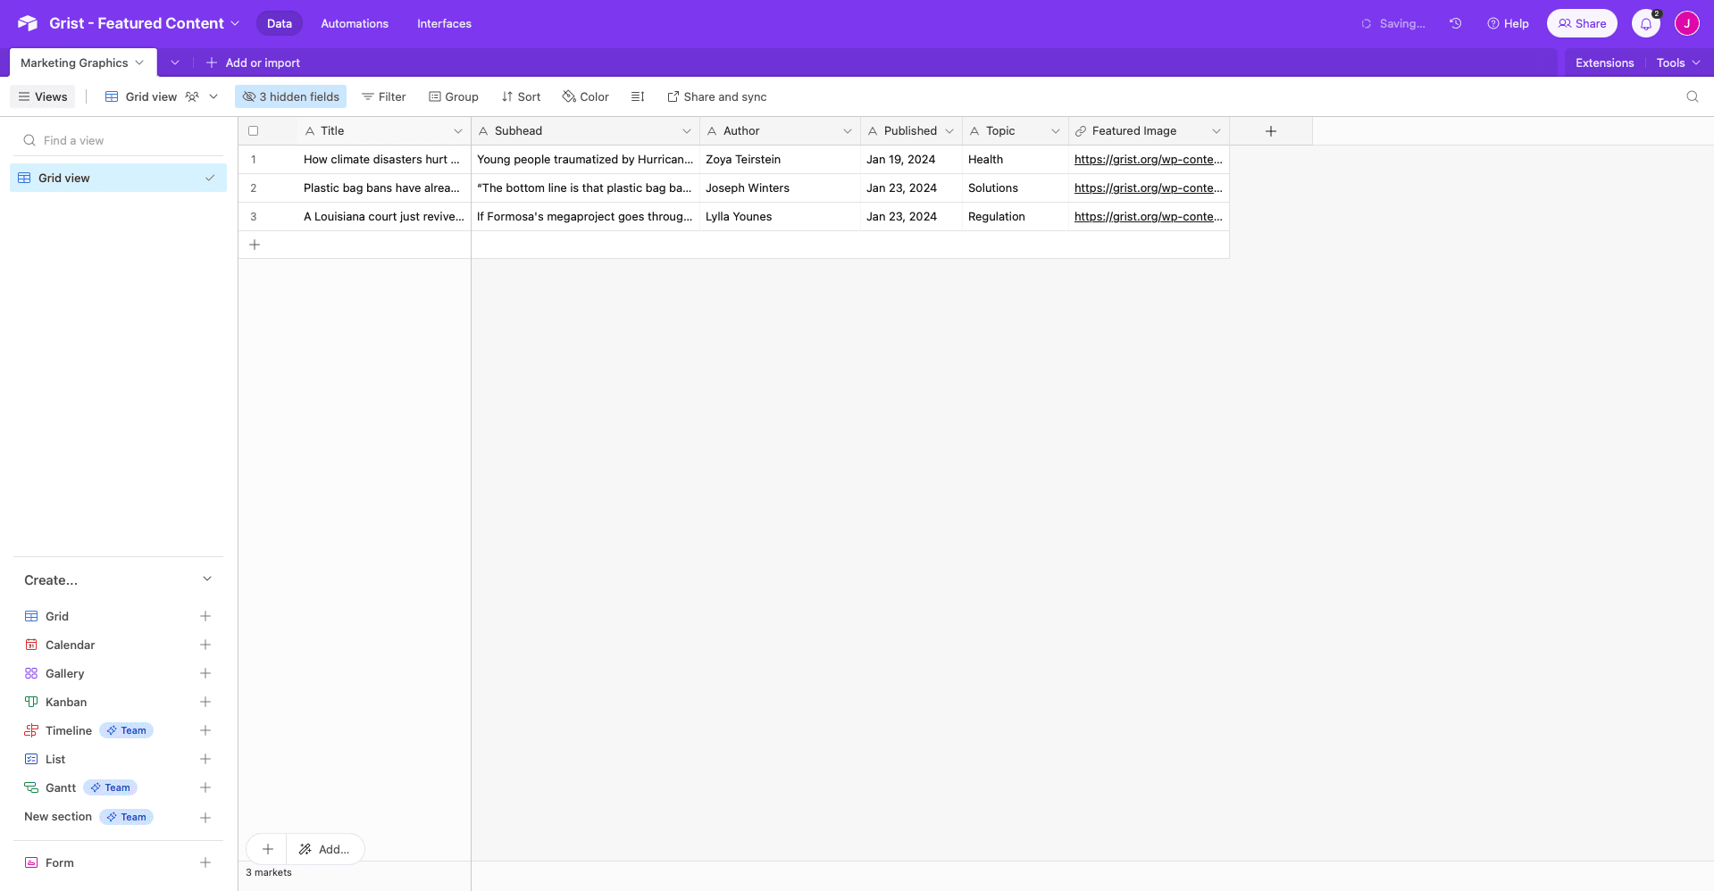Open the featured image link in row 1
The width and height of the screenshot is (1714, 891).
1147,159
